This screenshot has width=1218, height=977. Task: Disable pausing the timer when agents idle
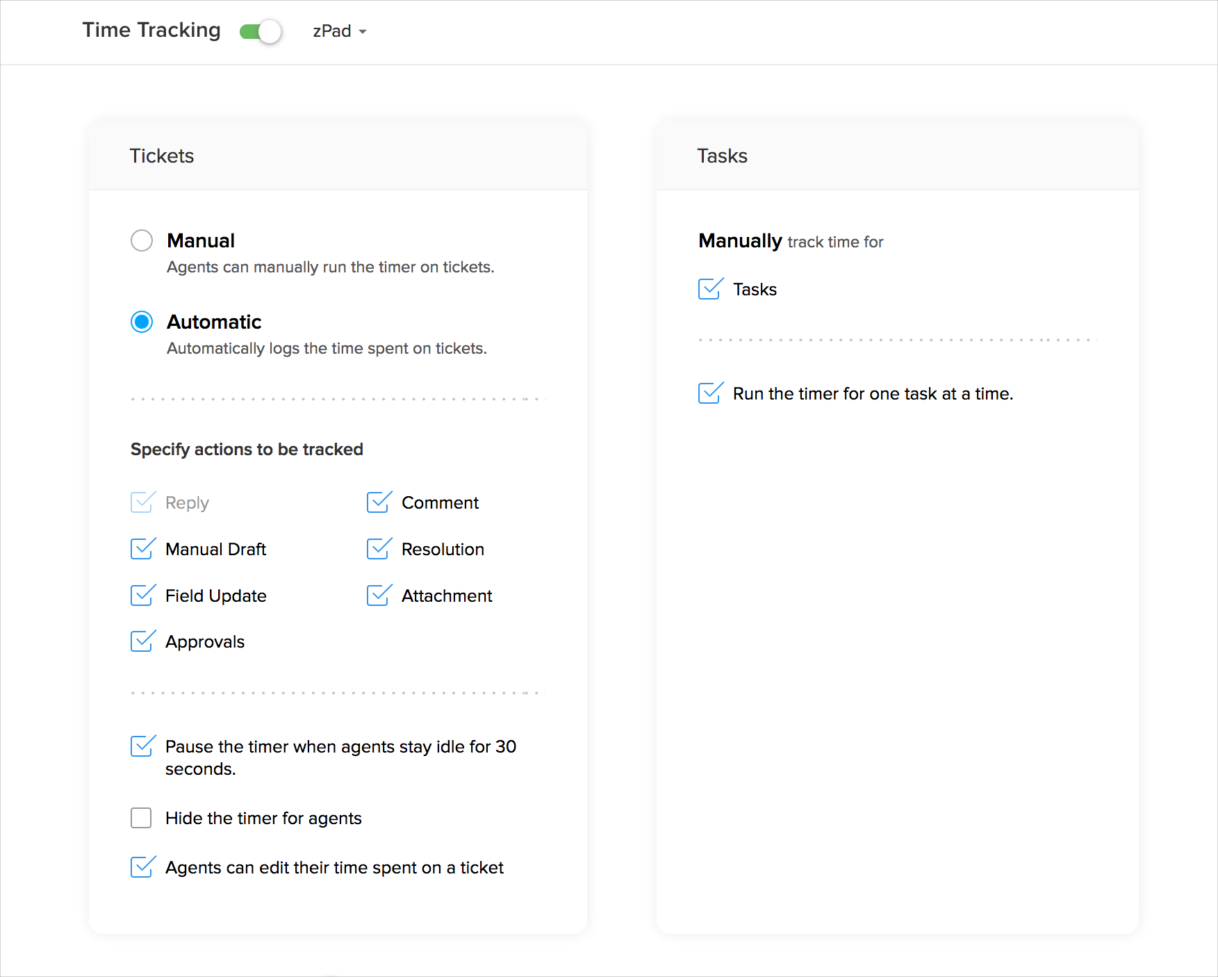(x=142, y=746)
